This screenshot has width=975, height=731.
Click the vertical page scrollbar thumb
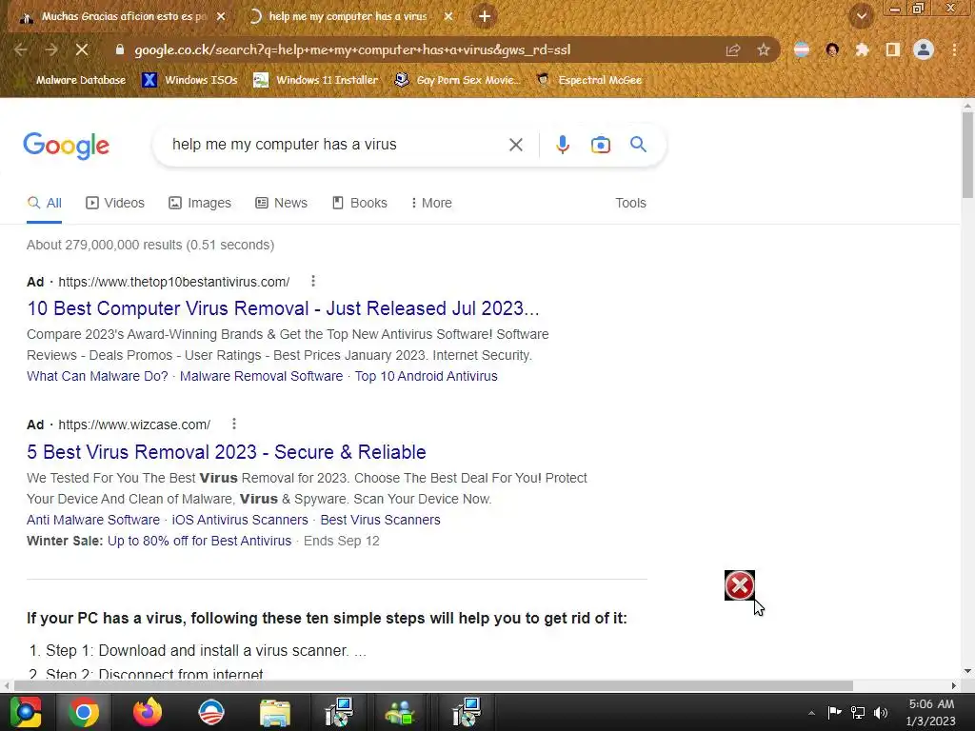pos(967,155)
